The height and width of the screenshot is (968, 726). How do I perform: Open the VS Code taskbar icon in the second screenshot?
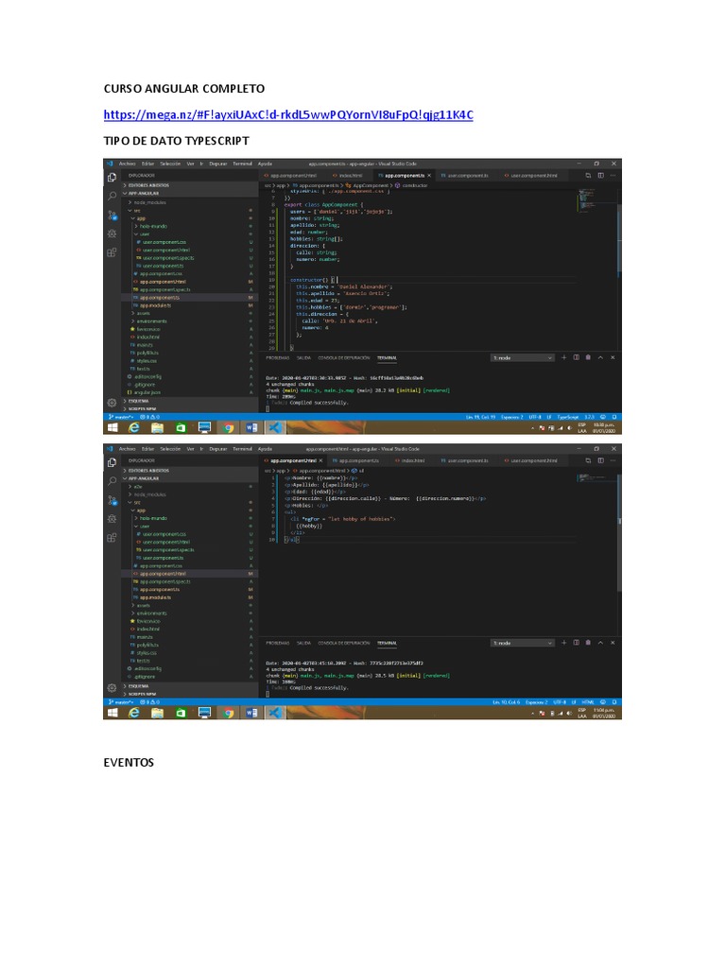coord(274,713)
